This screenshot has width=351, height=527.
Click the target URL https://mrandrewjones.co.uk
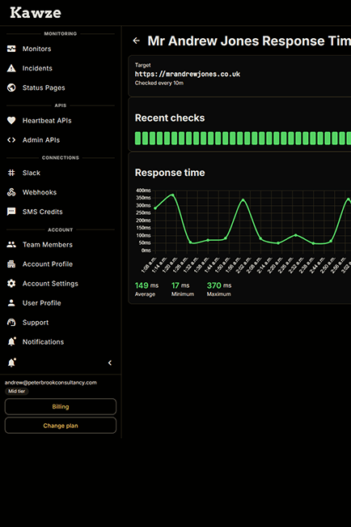tap(188, 74)
